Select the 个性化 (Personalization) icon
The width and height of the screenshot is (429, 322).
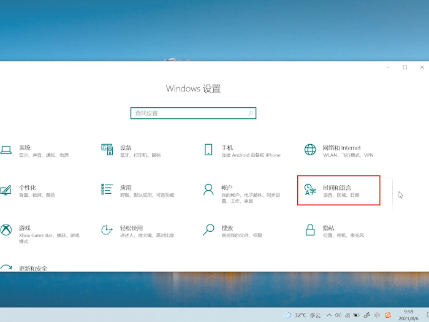pos(6,190)
